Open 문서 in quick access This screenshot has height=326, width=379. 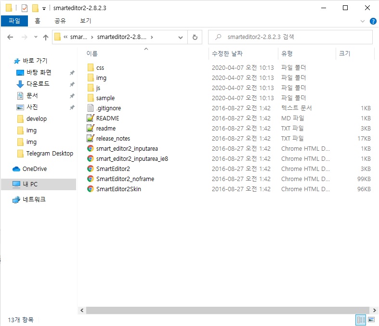32,95
